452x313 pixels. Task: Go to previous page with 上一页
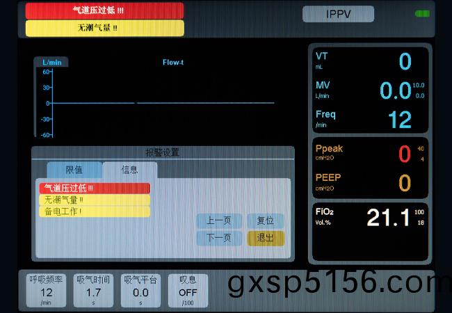pyautogui.click(x=219, y=220)
